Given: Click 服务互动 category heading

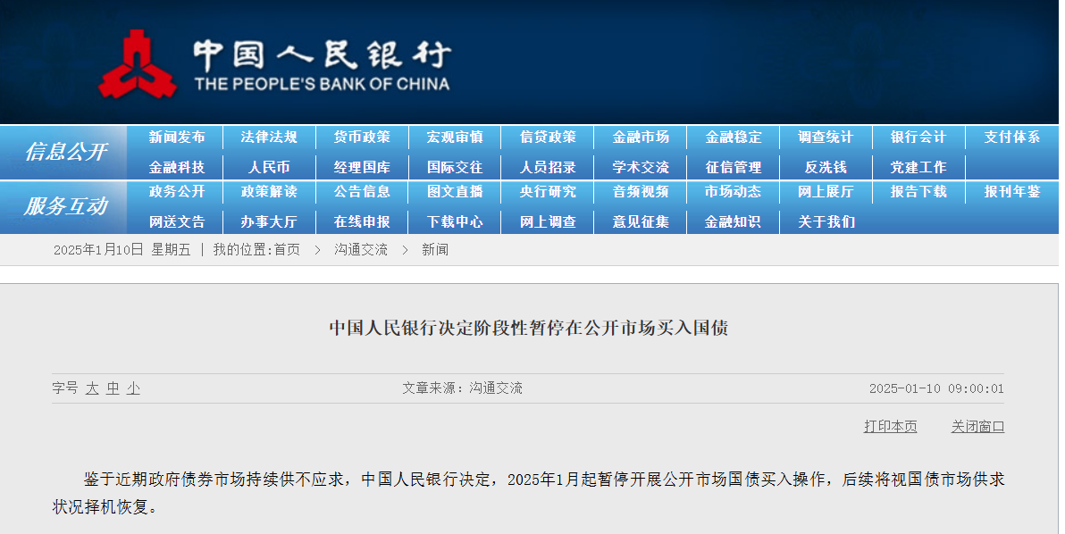Looking at the screenshot, I should click(65, 206).
